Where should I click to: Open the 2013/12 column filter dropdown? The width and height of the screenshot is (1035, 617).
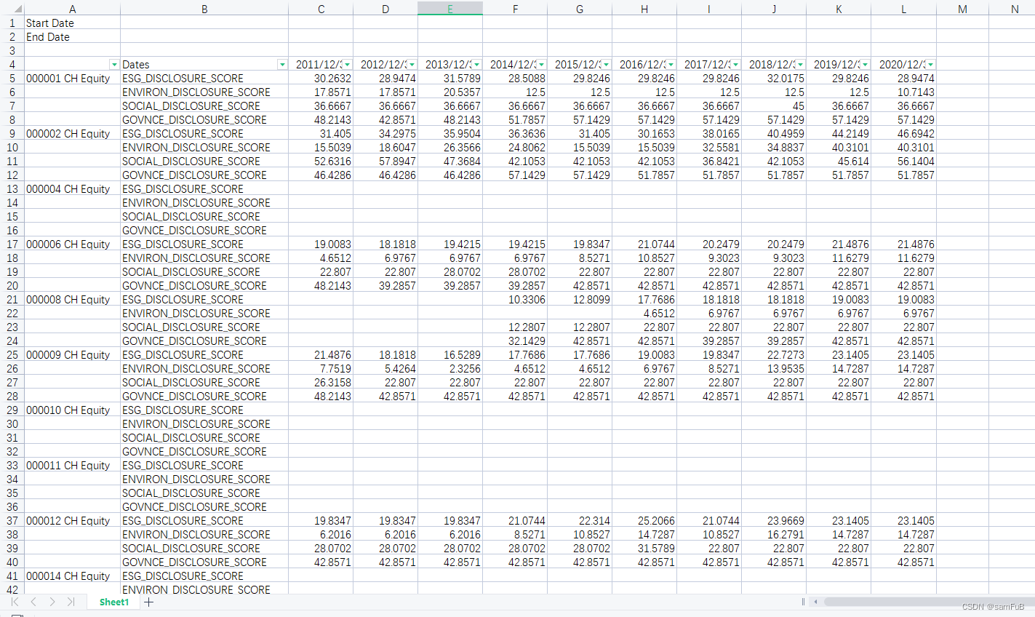click(x=476, y=65)
